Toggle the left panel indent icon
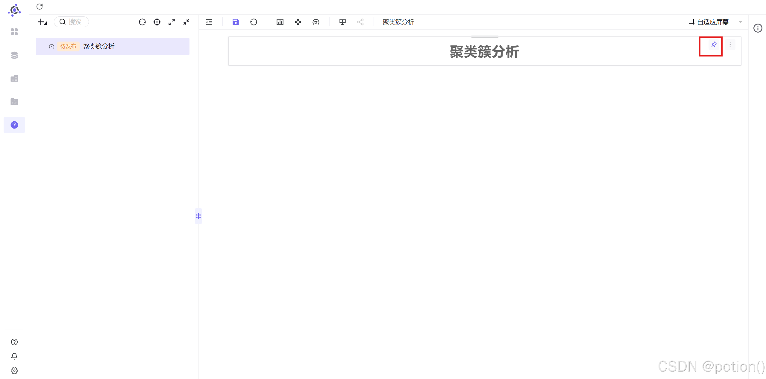The width and height of the screenshot is (766, 379). 209,22
